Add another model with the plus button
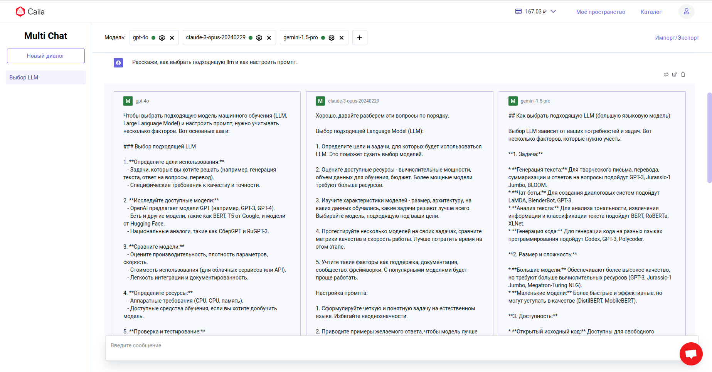This screenshot has height=372, width=712. [360, 38]
